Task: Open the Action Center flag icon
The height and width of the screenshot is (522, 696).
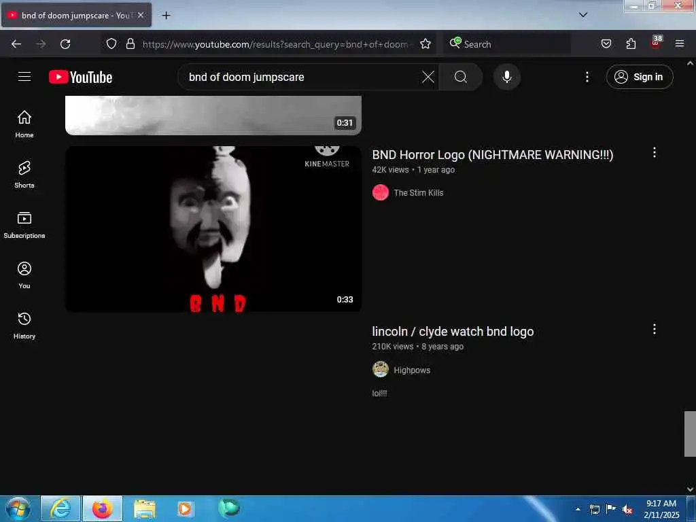Action: click(x=611, y=509)
